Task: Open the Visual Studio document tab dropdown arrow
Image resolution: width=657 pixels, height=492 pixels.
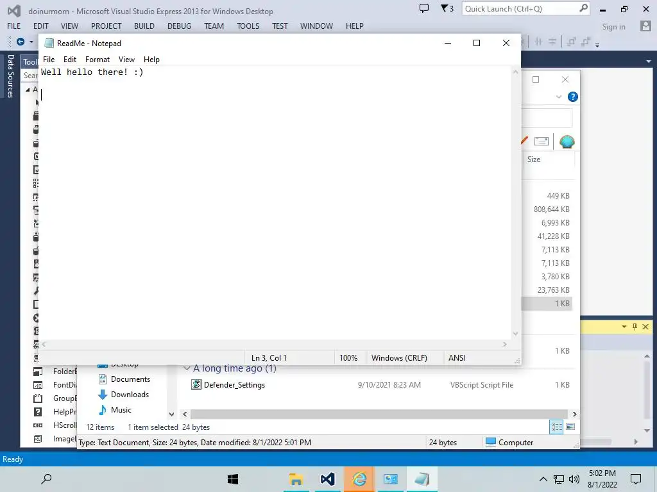Action: click(x=648, y=61)
